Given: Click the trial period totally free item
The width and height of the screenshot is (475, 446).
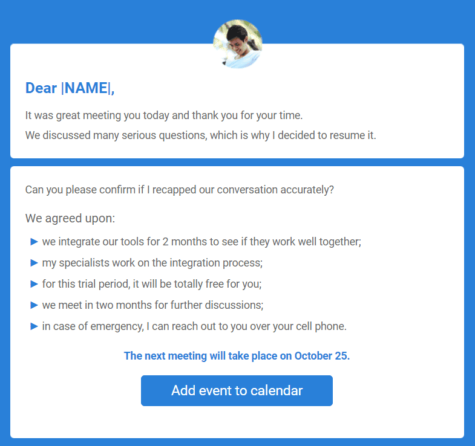Looking at the screenshot, I should point(152,284).
